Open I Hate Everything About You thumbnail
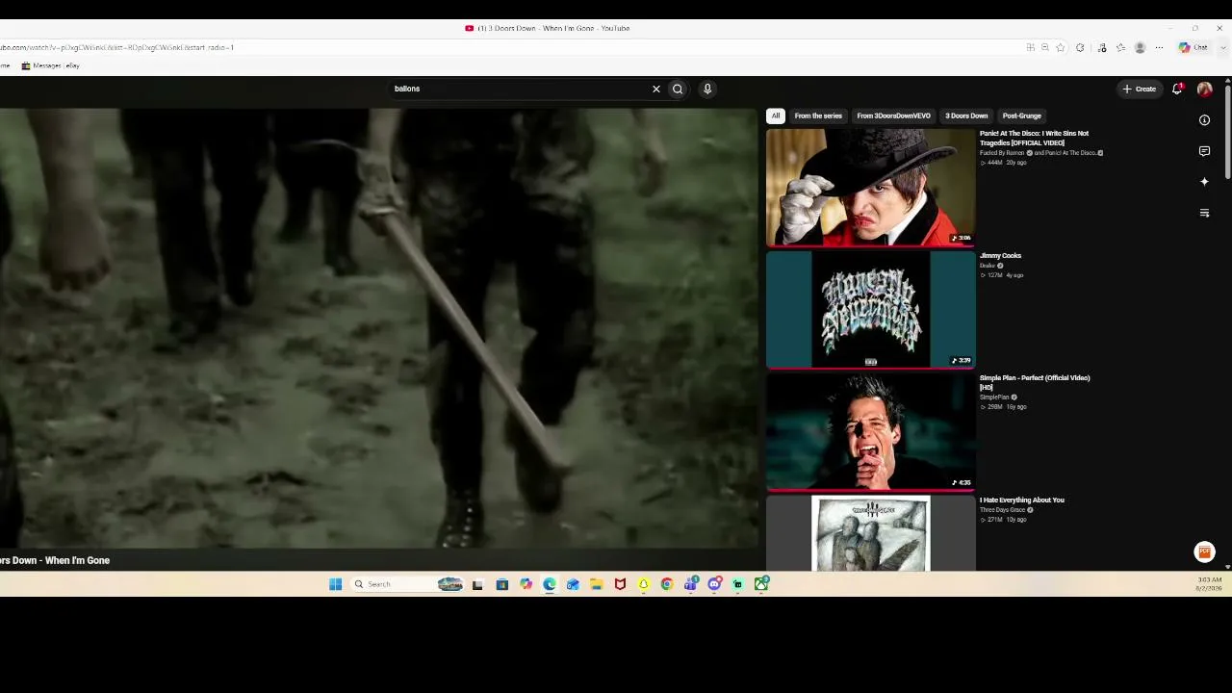Screen dimensions: 1232x693 point(871,533)
